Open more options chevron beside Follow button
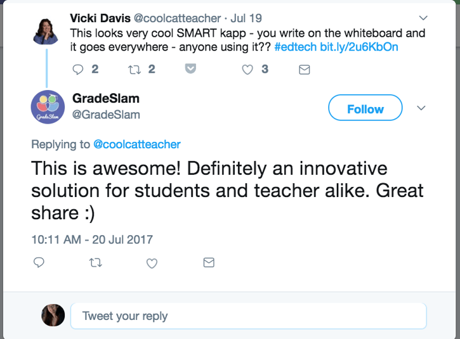Image resolution: width=460 pixels, height=339 pixels. tap(421, 108)
